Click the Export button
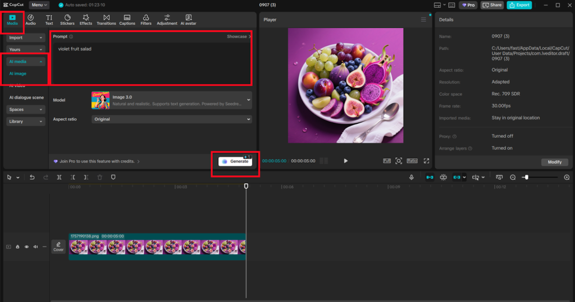 click(519, 5)
